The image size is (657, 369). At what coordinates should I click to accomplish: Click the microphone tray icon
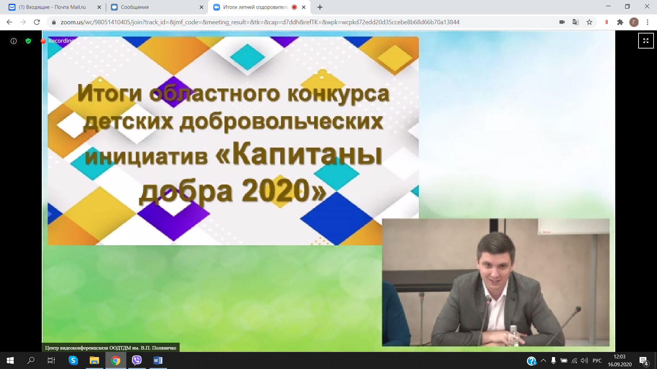coord(553,360)
